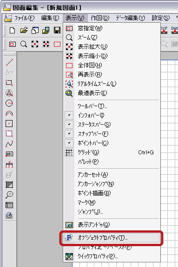Pick the hatching fill tool
178x267 pixels.
pos(9,184)
